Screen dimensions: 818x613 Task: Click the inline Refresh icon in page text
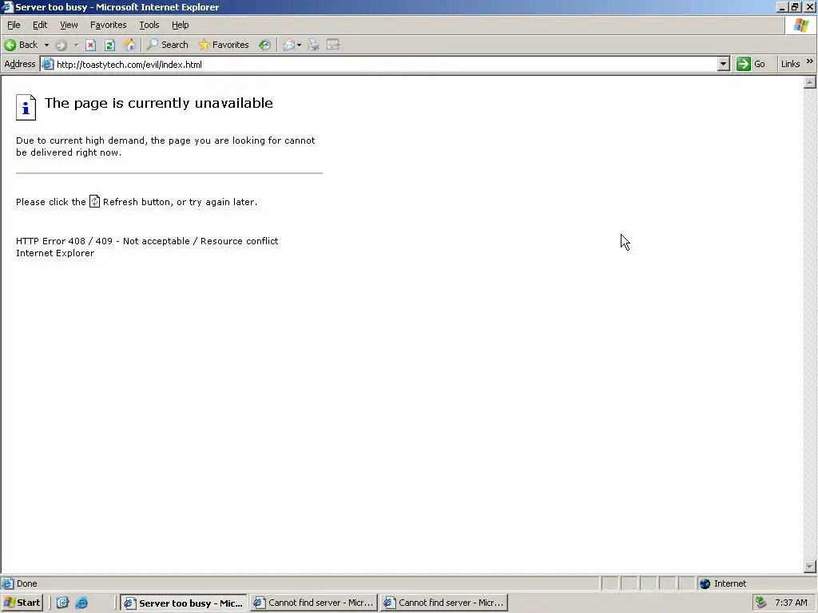pos(94,201)
